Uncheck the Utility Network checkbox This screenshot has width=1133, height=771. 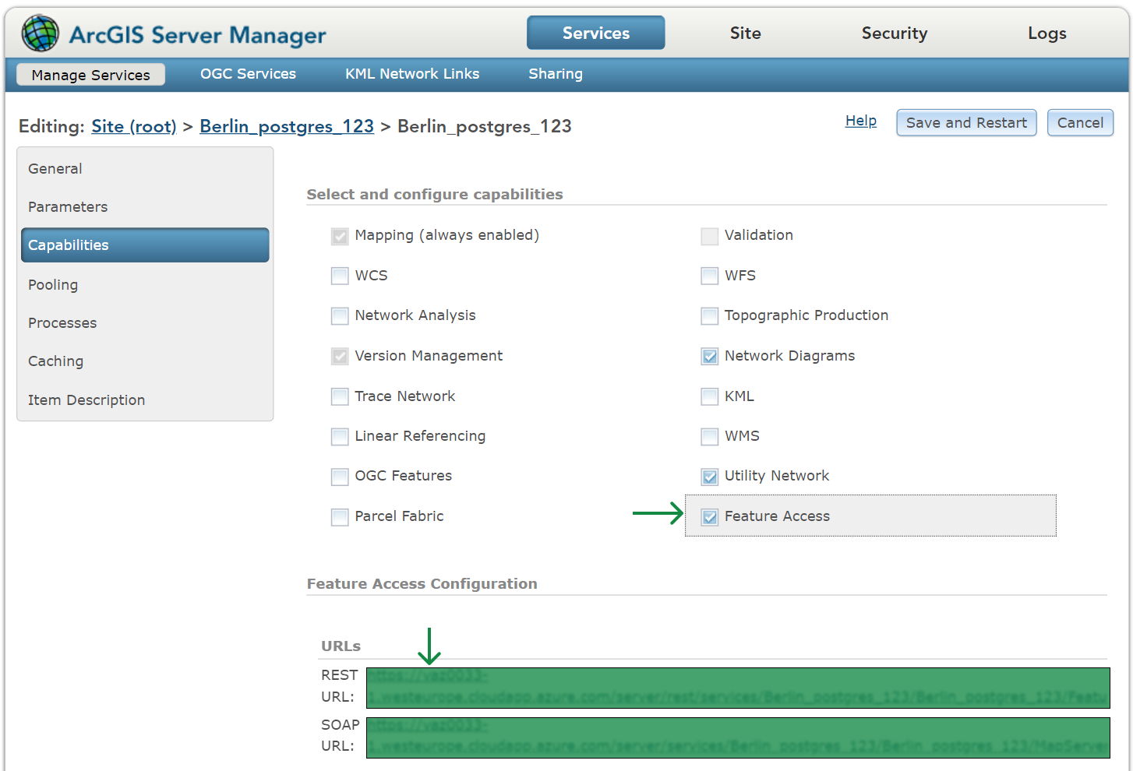pyautogui.click(x=709, y=477)
